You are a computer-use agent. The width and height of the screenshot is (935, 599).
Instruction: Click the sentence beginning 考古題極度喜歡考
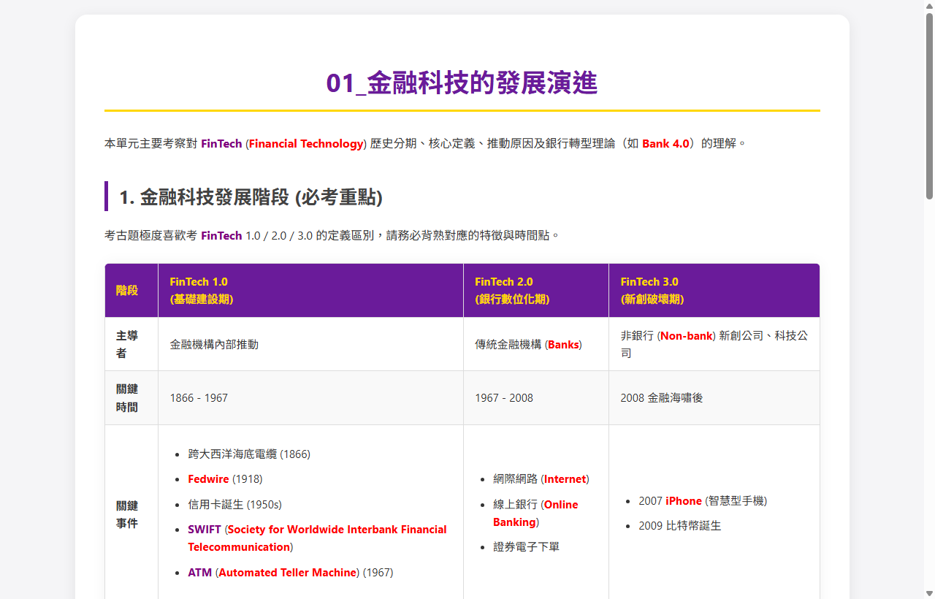(x=332, y=236)
